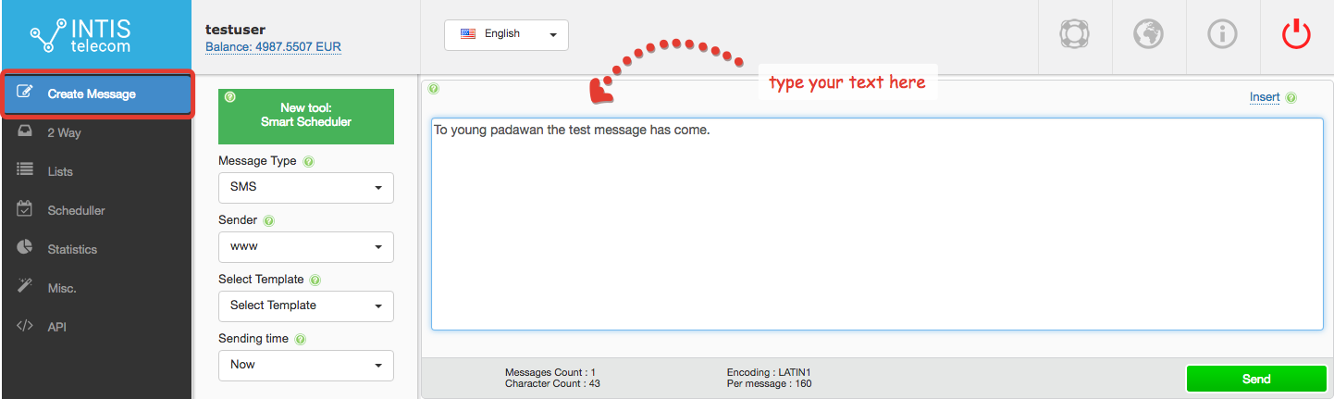Open the info circle icon
Image resolution: width=1334 pixels, height=399 pixels.
click(x=1223, y=34)
